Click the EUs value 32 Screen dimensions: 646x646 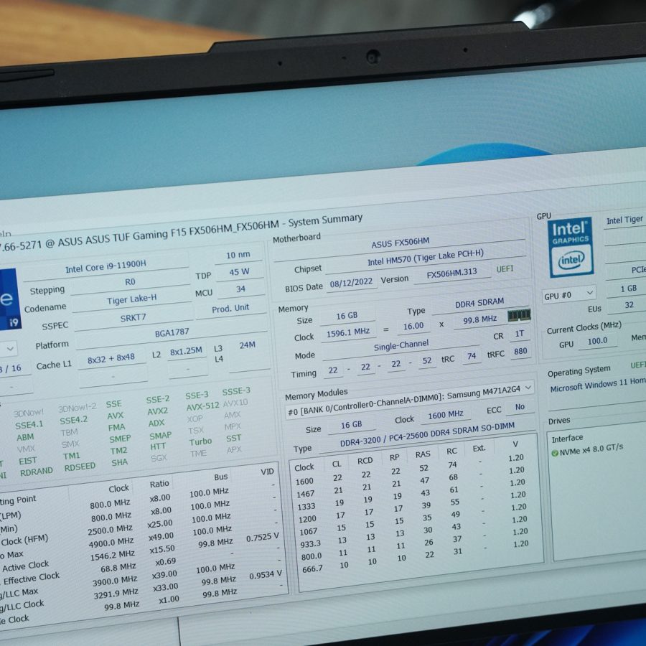coord(629,305)
